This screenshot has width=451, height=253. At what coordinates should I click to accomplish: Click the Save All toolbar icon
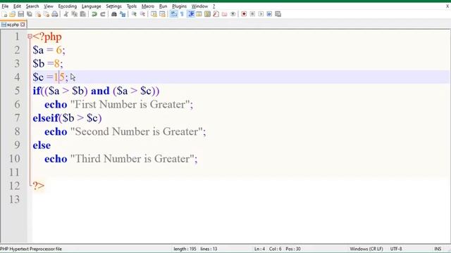click(x=30, y=14)
